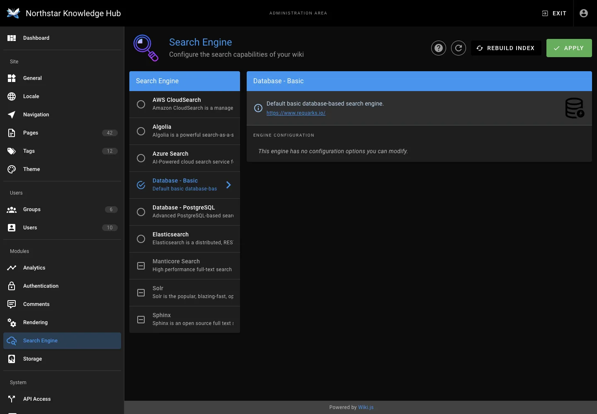Viewport: 597px width, 414px height.
Task: Click the Locale globe icon
Action: (x=12, y=96)
